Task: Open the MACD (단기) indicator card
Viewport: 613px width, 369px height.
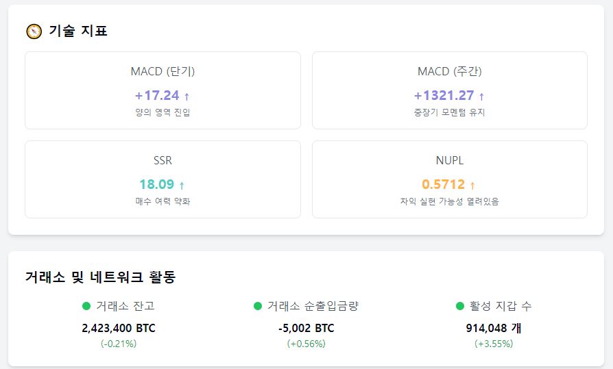Action: point(163,90)
